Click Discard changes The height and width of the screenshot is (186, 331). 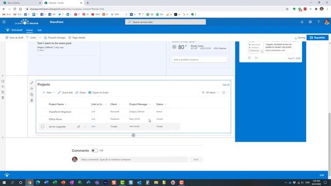coord(55,38)
